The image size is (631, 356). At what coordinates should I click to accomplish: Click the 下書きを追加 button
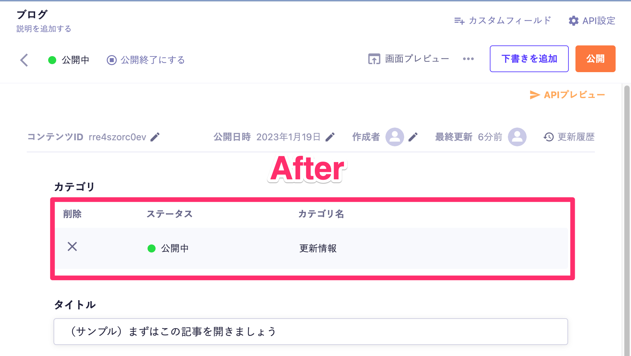tap(529, 59)
